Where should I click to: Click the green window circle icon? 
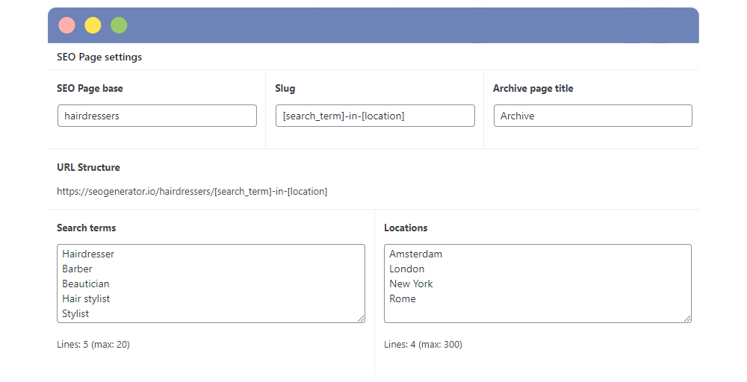click(119, 25)
